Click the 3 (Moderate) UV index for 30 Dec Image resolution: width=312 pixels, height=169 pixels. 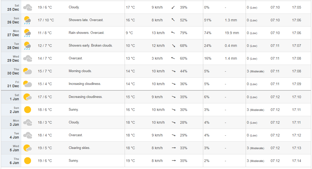tap(255, 71)
